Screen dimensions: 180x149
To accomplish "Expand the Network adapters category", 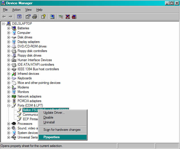I will pos(9,96).
